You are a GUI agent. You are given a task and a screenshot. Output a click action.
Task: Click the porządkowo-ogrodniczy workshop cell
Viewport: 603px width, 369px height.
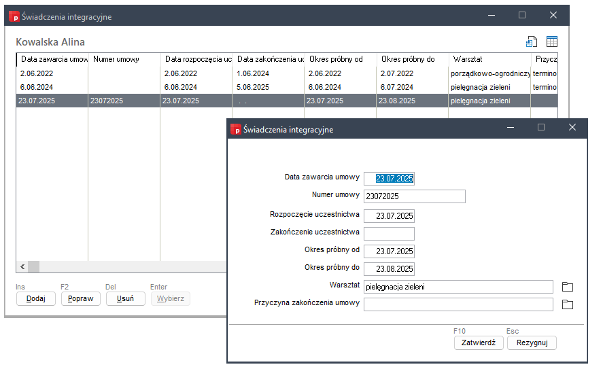point(490,73)
